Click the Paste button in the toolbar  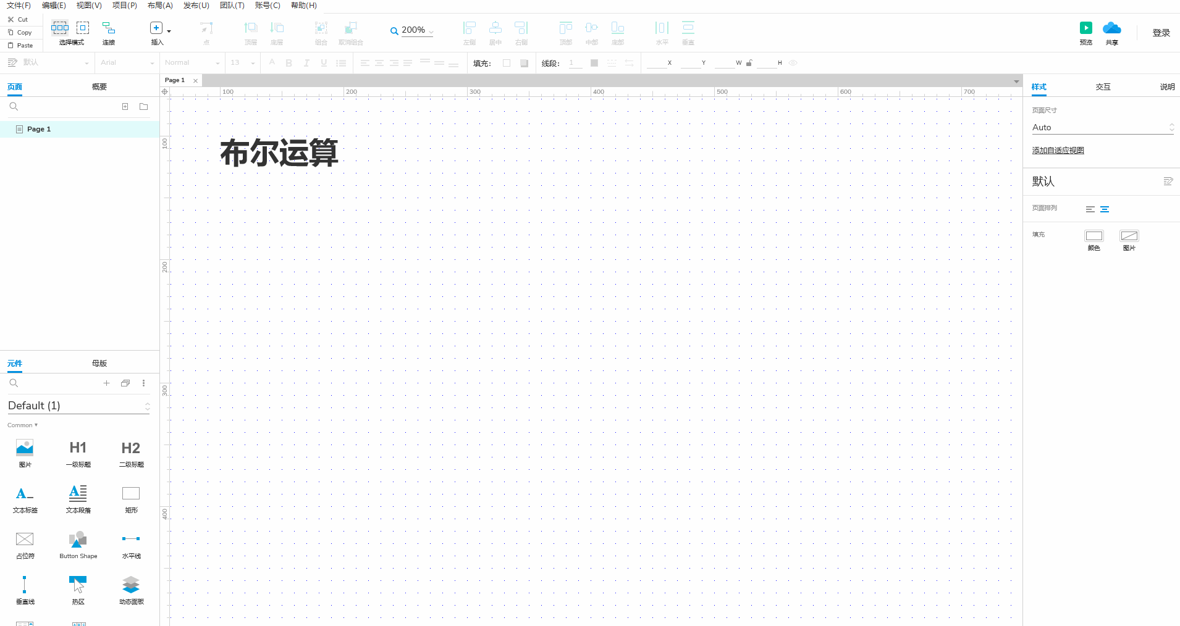pyautogui.click(x=20, y=46)
